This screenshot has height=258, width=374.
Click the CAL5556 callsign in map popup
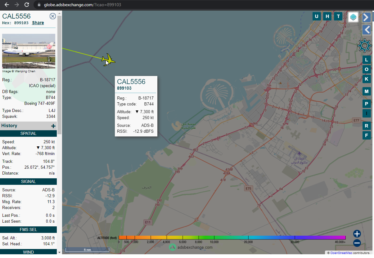pos(131,82)
